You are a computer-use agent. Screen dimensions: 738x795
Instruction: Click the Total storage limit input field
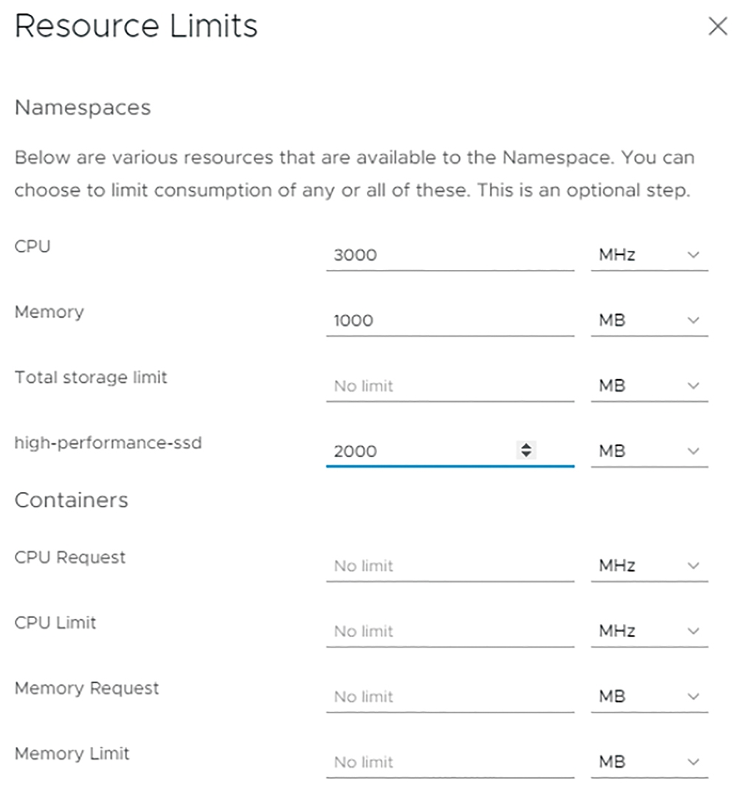(x=450, y=386)
